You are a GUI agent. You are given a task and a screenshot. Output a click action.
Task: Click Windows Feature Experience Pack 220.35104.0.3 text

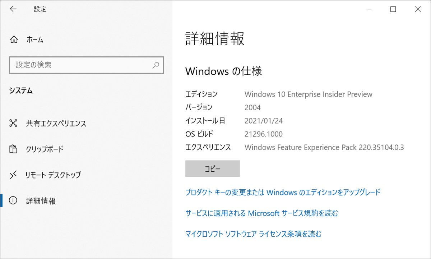coord(324,147)
